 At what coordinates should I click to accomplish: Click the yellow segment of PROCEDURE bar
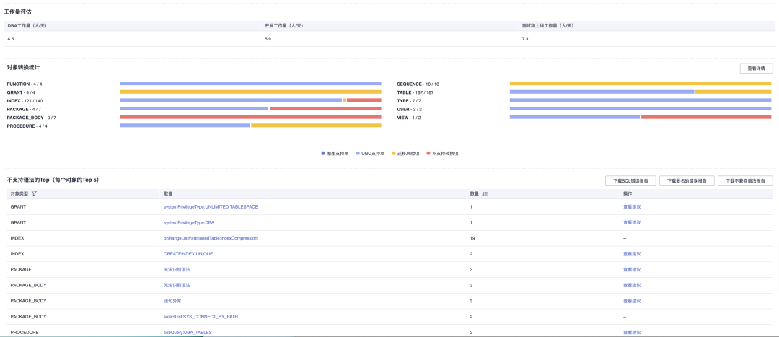click(316, 126)
